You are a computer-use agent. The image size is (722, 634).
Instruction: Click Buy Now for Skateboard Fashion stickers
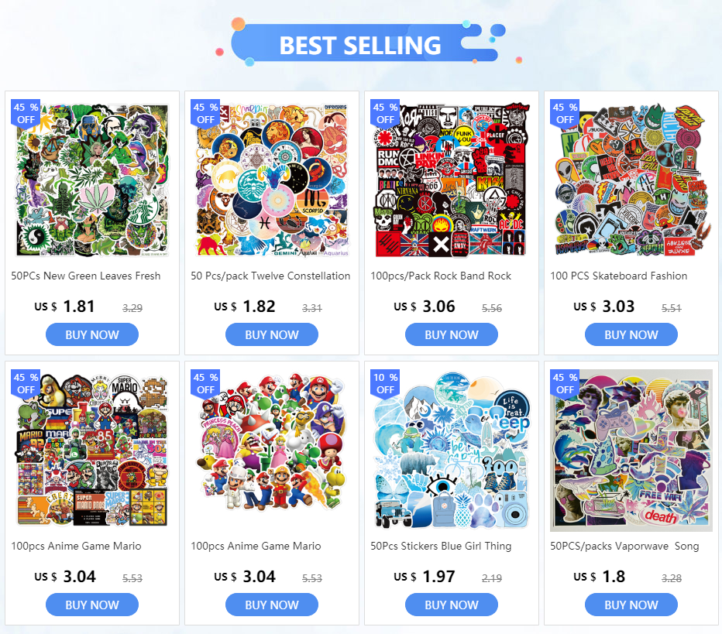point(631,334)
